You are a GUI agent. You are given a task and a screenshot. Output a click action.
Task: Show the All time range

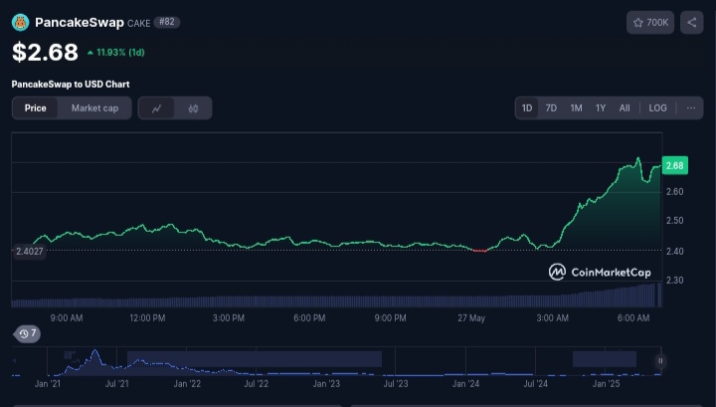[625, 107]
